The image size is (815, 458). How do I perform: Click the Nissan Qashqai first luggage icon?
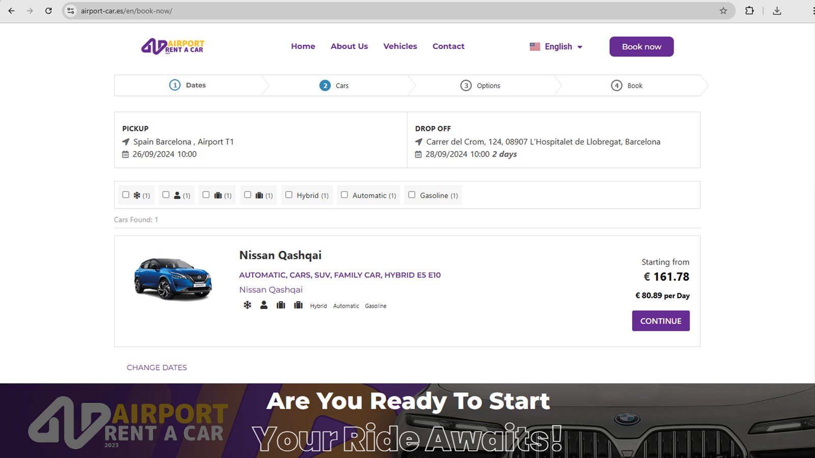pyautogui.click(x=281, y=305)
